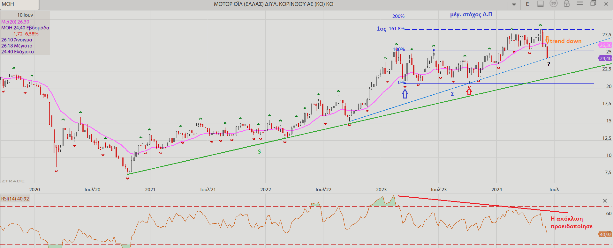Click the 7,5 price axis label
The width and height of the screenshot is (613, 248).
(608, 172)
